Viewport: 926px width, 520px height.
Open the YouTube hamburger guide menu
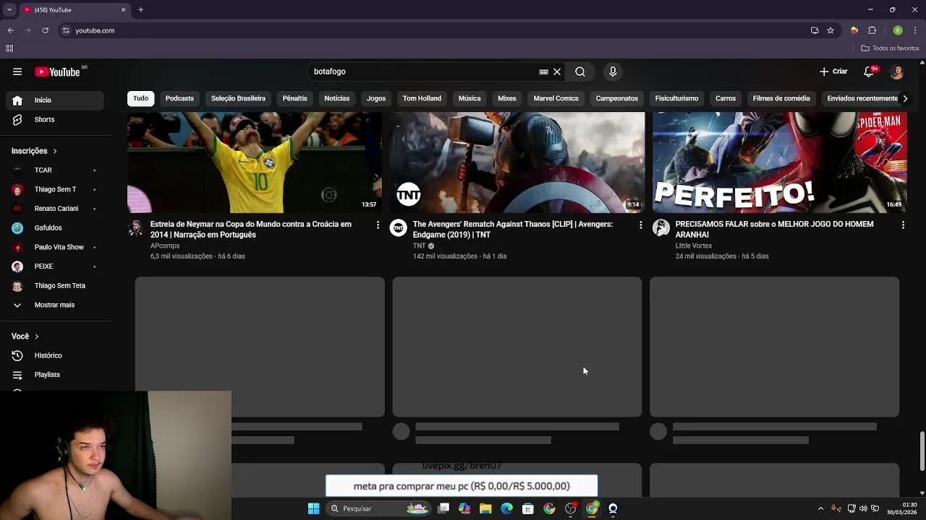click(x=17, y=71)
